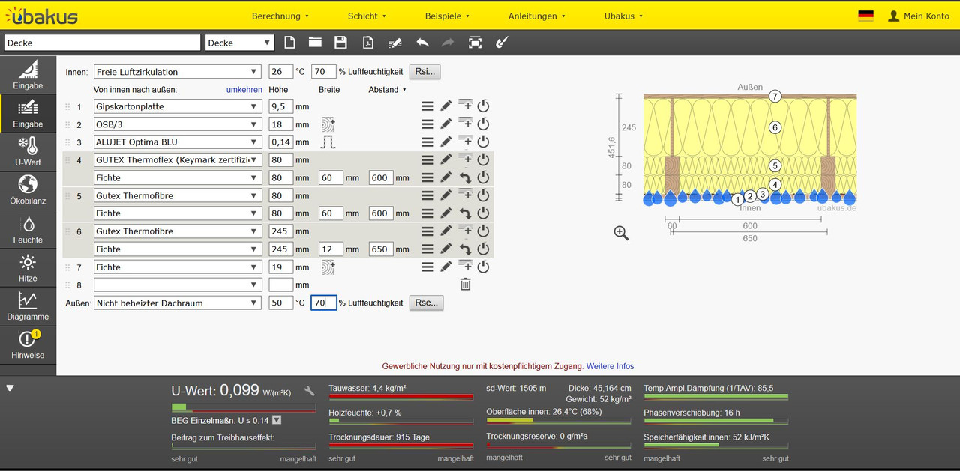Click the Rsi... button
Screen dimensions: 960x471
pos(424,72)
